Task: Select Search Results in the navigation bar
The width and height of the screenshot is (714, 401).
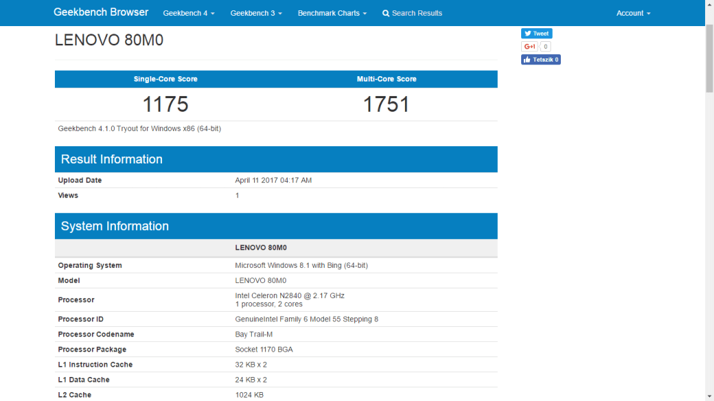Action: [x=415, y=12]
